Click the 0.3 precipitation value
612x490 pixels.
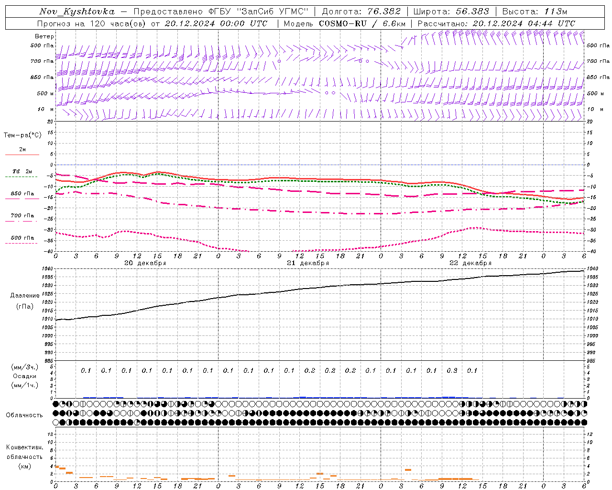click(x=452, y=370)
